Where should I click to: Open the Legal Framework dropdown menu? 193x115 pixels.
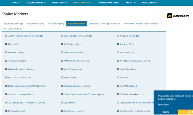[x=36, y=3]
